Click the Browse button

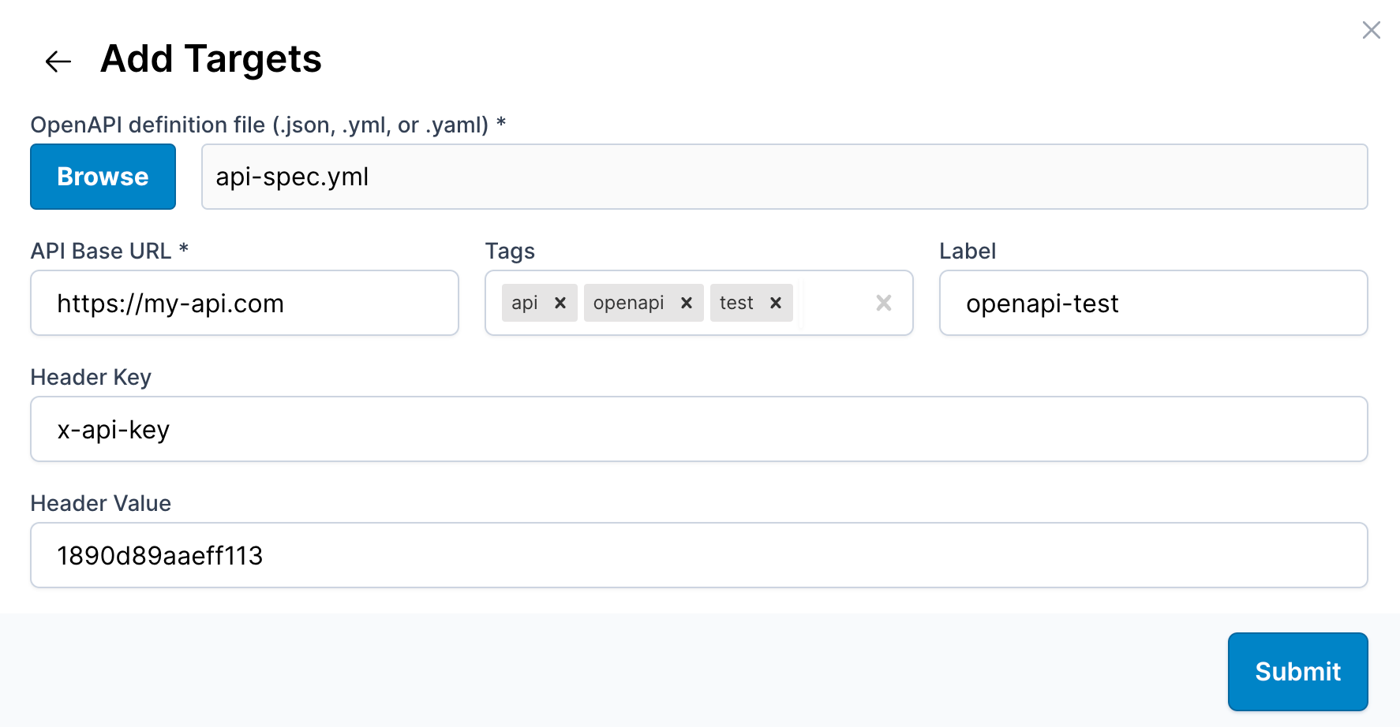[x=103, y=177]
